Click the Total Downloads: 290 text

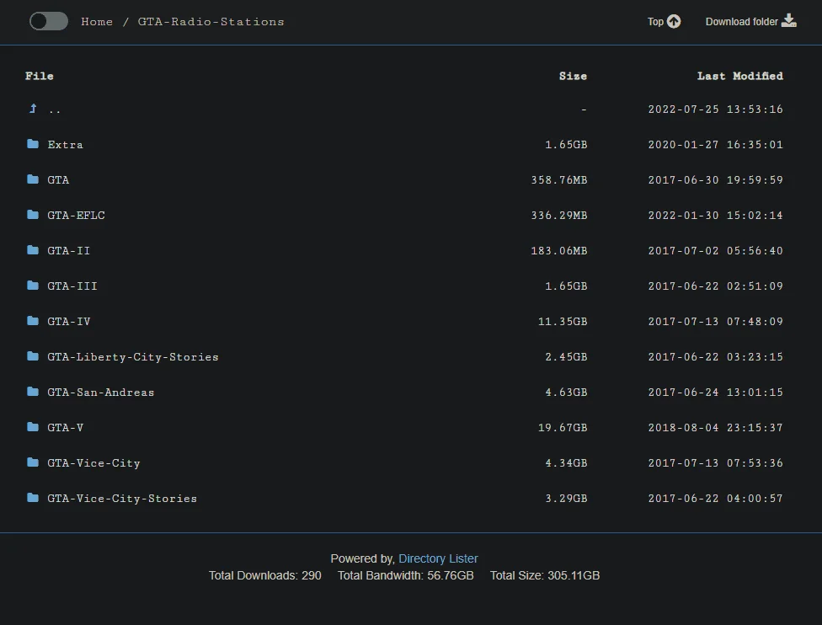tap(264, 575)
